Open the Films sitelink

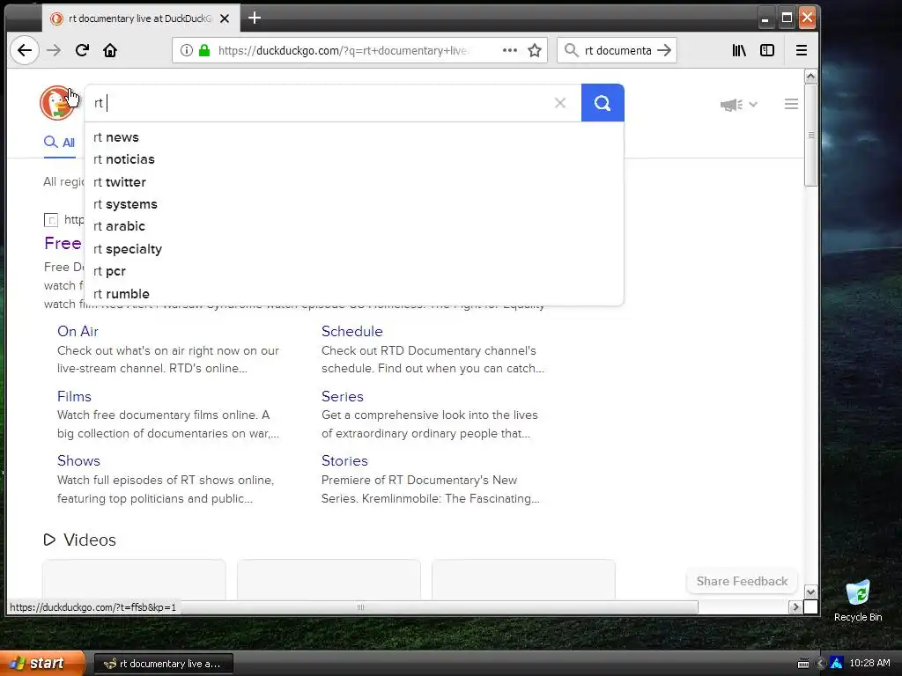click(74, 397)
